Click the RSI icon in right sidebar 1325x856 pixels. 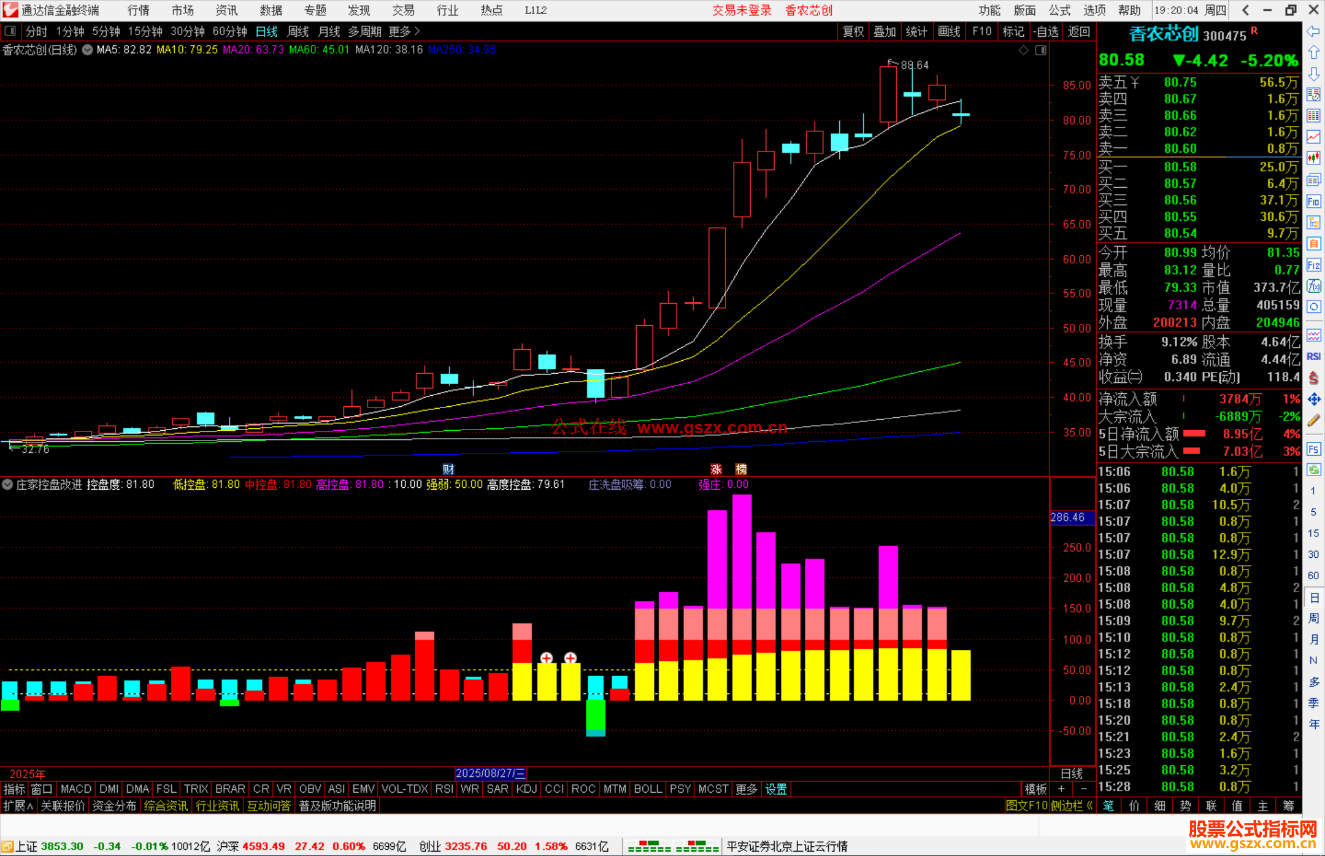[1313, 357]
